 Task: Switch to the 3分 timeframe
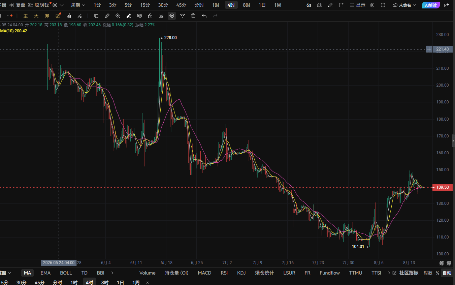(x=112, y=5)
